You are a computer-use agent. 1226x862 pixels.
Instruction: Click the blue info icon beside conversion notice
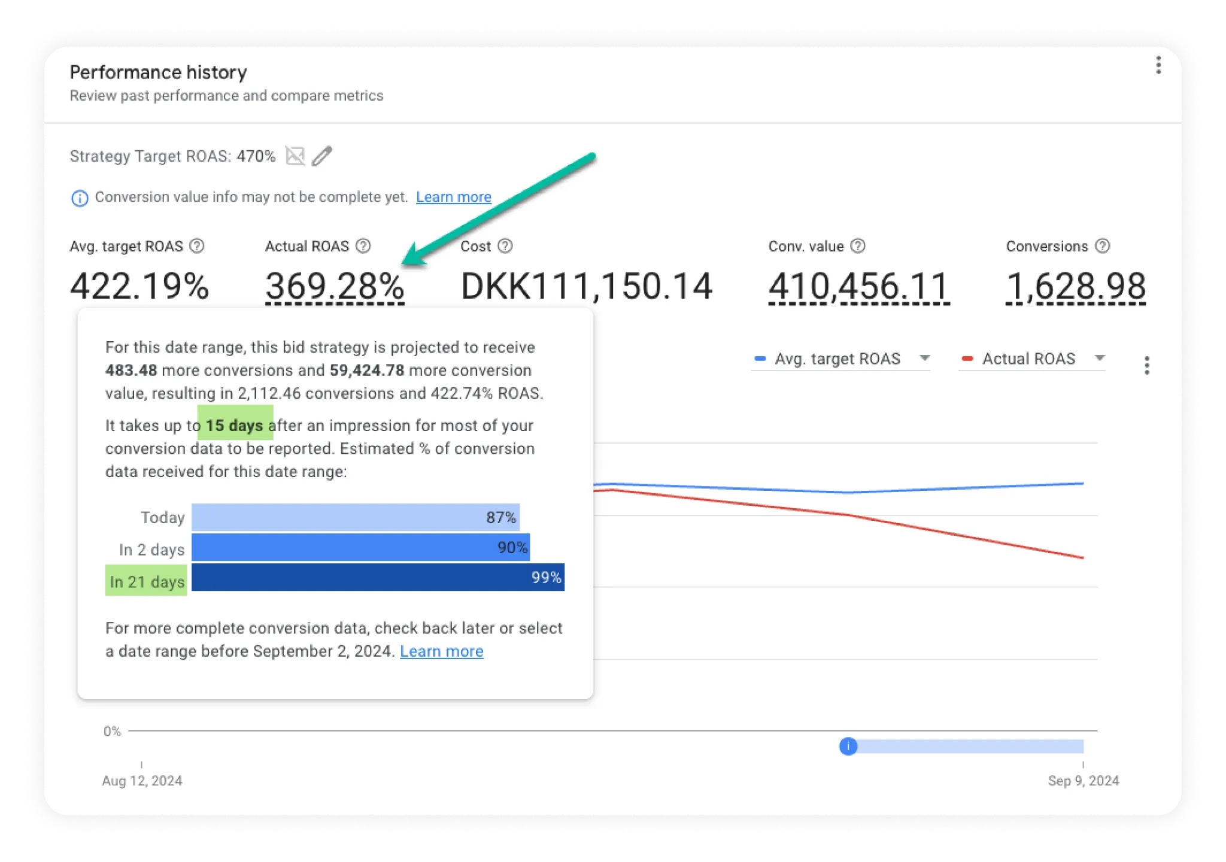(x=80, y=198)
